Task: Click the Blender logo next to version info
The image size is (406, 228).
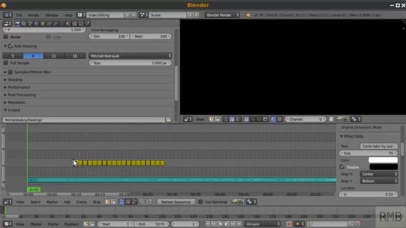Action: click(x=248, y=15)
